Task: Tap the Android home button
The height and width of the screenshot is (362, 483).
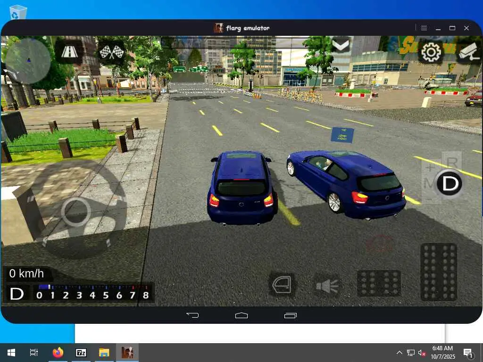Action: click(x=241, y=315)
